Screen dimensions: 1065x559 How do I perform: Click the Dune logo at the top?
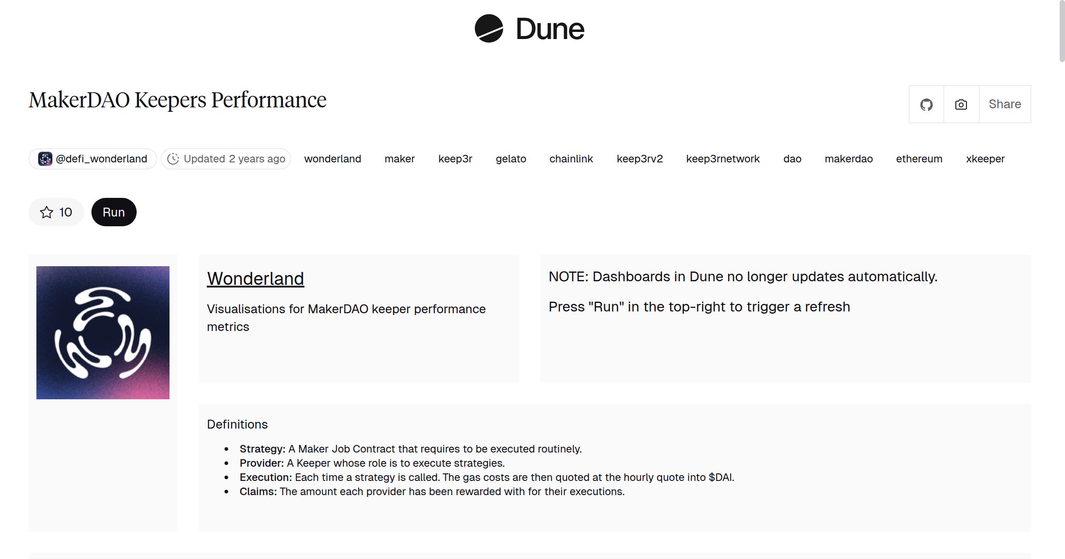pyautogui.click(x=529, y=28)
